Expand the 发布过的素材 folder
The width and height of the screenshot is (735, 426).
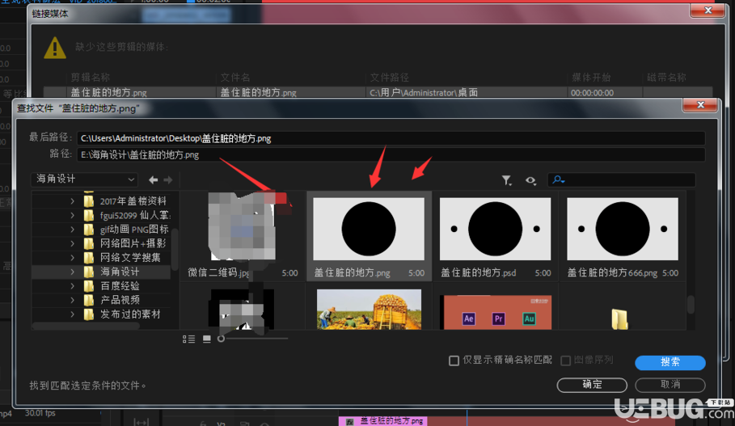pos(72,314)
